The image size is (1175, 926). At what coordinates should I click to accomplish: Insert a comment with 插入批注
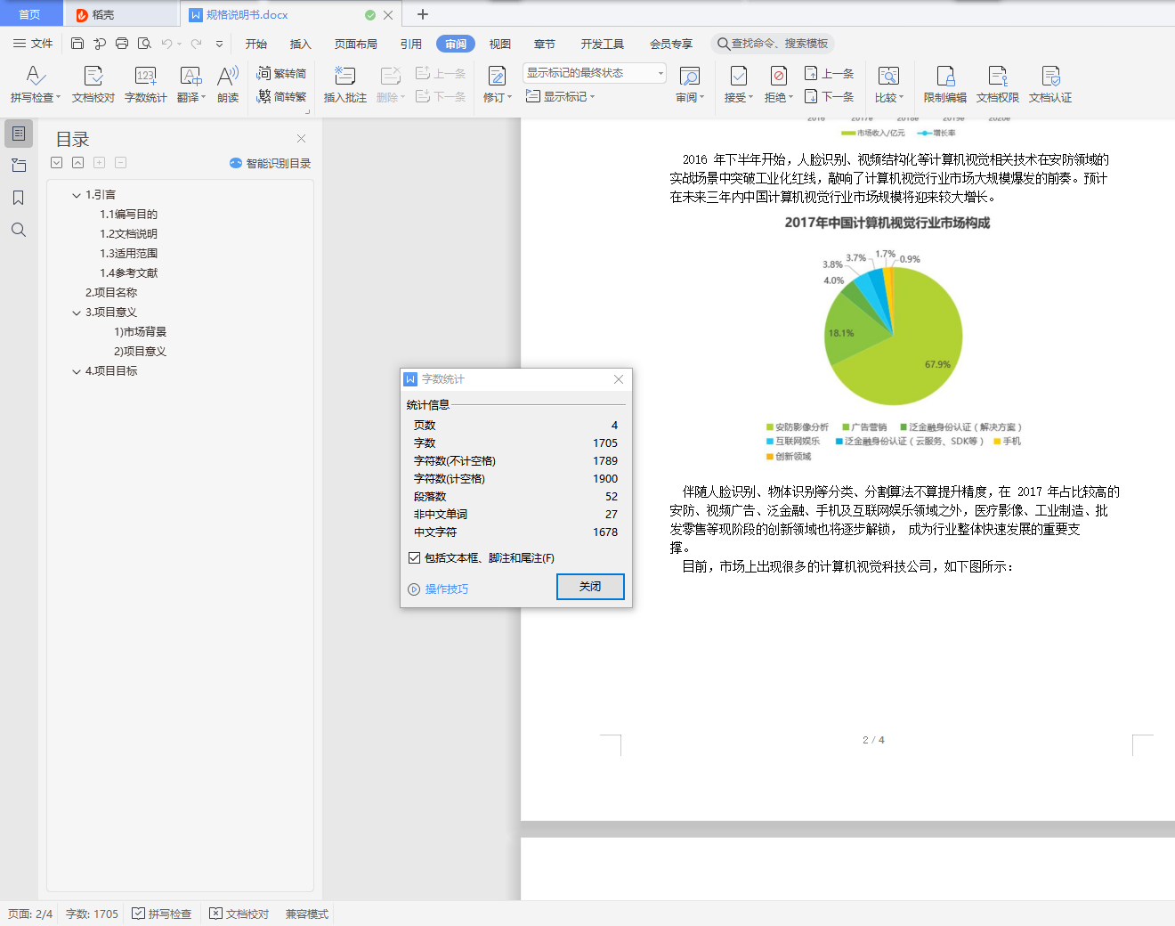tap(344, 85)
